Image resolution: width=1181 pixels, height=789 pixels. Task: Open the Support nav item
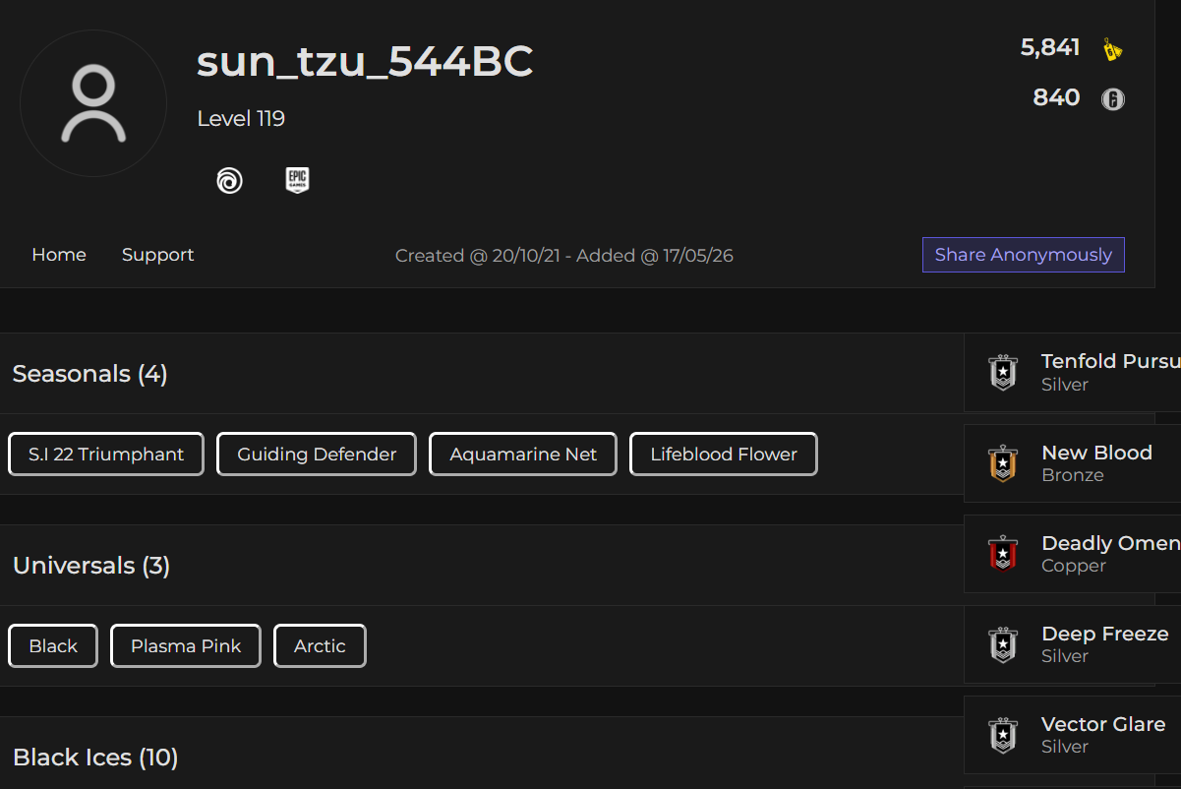pyautogui.click(x=158, y=255)
